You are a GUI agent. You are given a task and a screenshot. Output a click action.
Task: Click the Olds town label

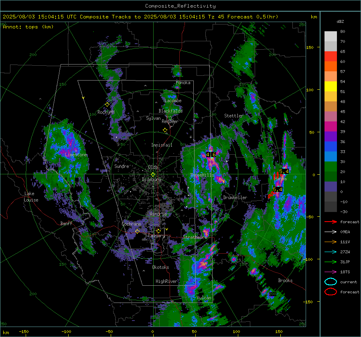tap(153, 167)
